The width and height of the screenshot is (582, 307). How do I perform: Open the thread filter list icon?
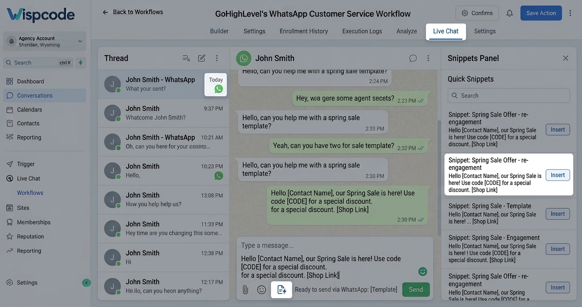point(186,58)
